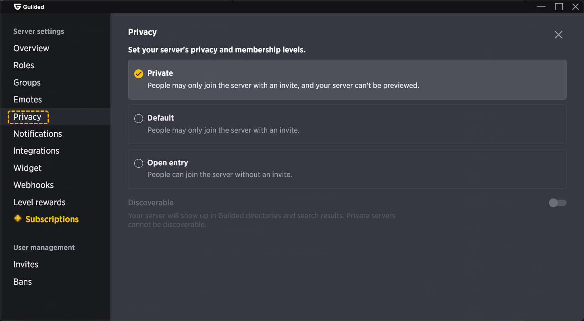The image size is (584, 321).
Task: Open Invites under User management
Action: (26, 265)
